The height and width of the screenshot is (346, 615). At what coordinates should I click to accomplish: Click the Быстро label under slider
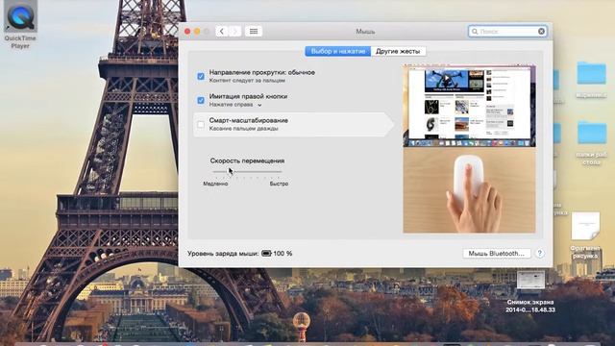(x=279, y=184)
